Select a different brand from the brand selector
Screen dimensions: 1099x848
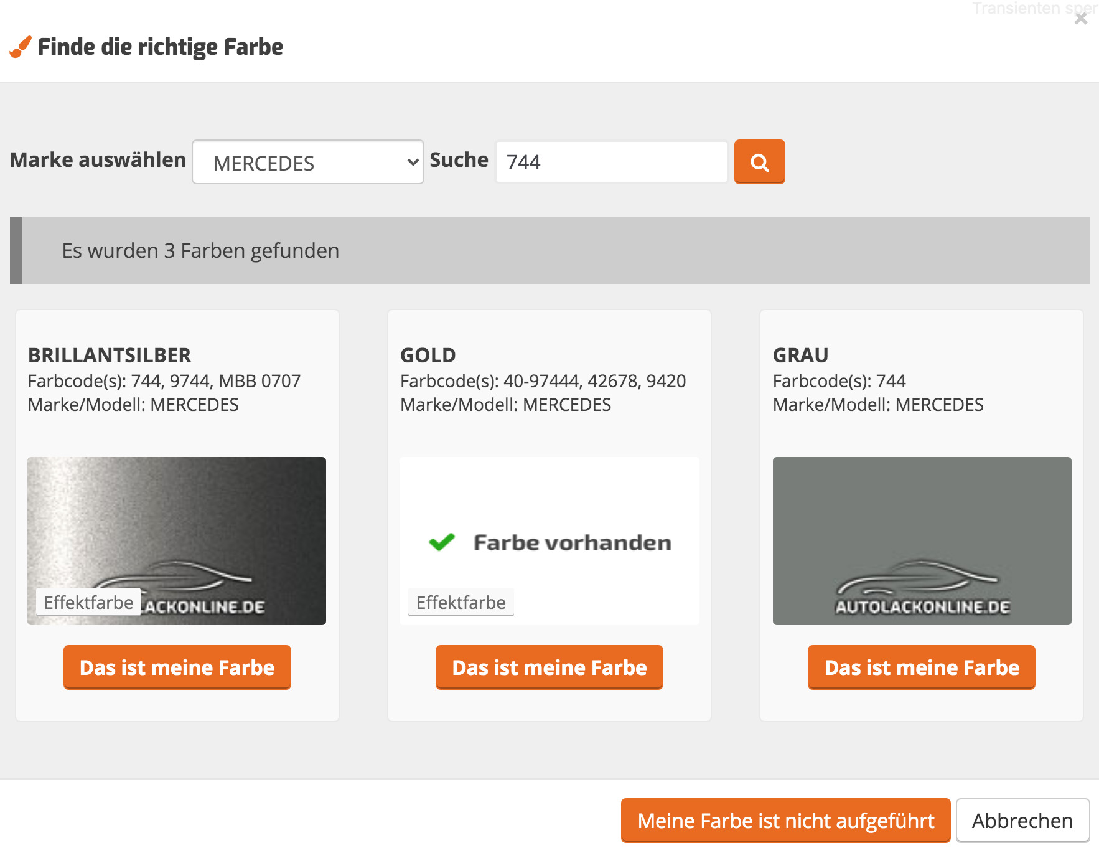pyautogui.click(x=307, y=162)
